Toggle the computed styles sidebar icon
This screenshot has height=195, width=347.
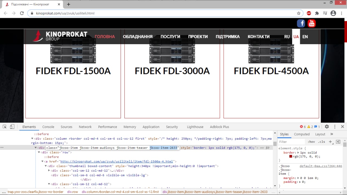[x=338, y=142]
